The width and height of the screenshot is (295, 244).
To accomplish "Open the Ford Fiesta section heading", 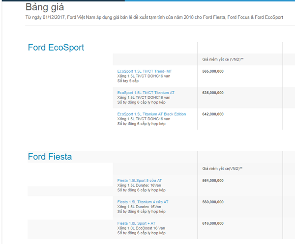I will tap(50, 157).
